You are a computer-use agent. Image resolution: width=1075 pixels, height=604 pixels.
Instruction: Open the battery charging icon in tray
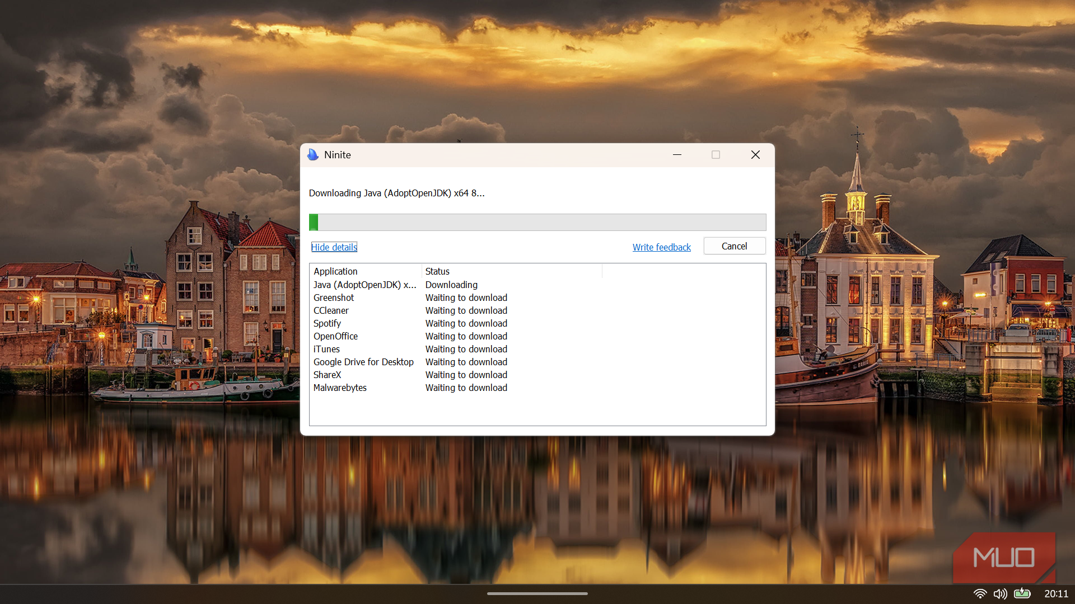coord(1022,593)
